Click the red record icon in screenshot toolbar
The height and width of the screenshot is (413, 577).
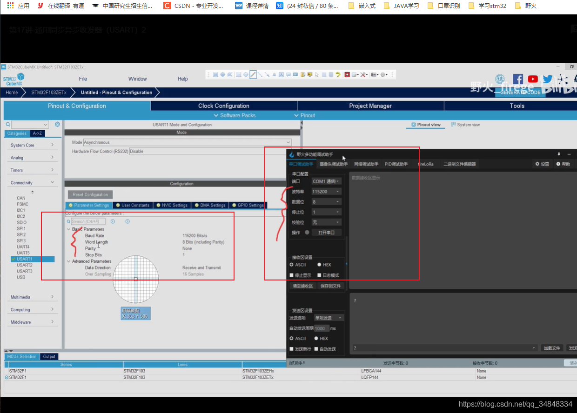347,74
